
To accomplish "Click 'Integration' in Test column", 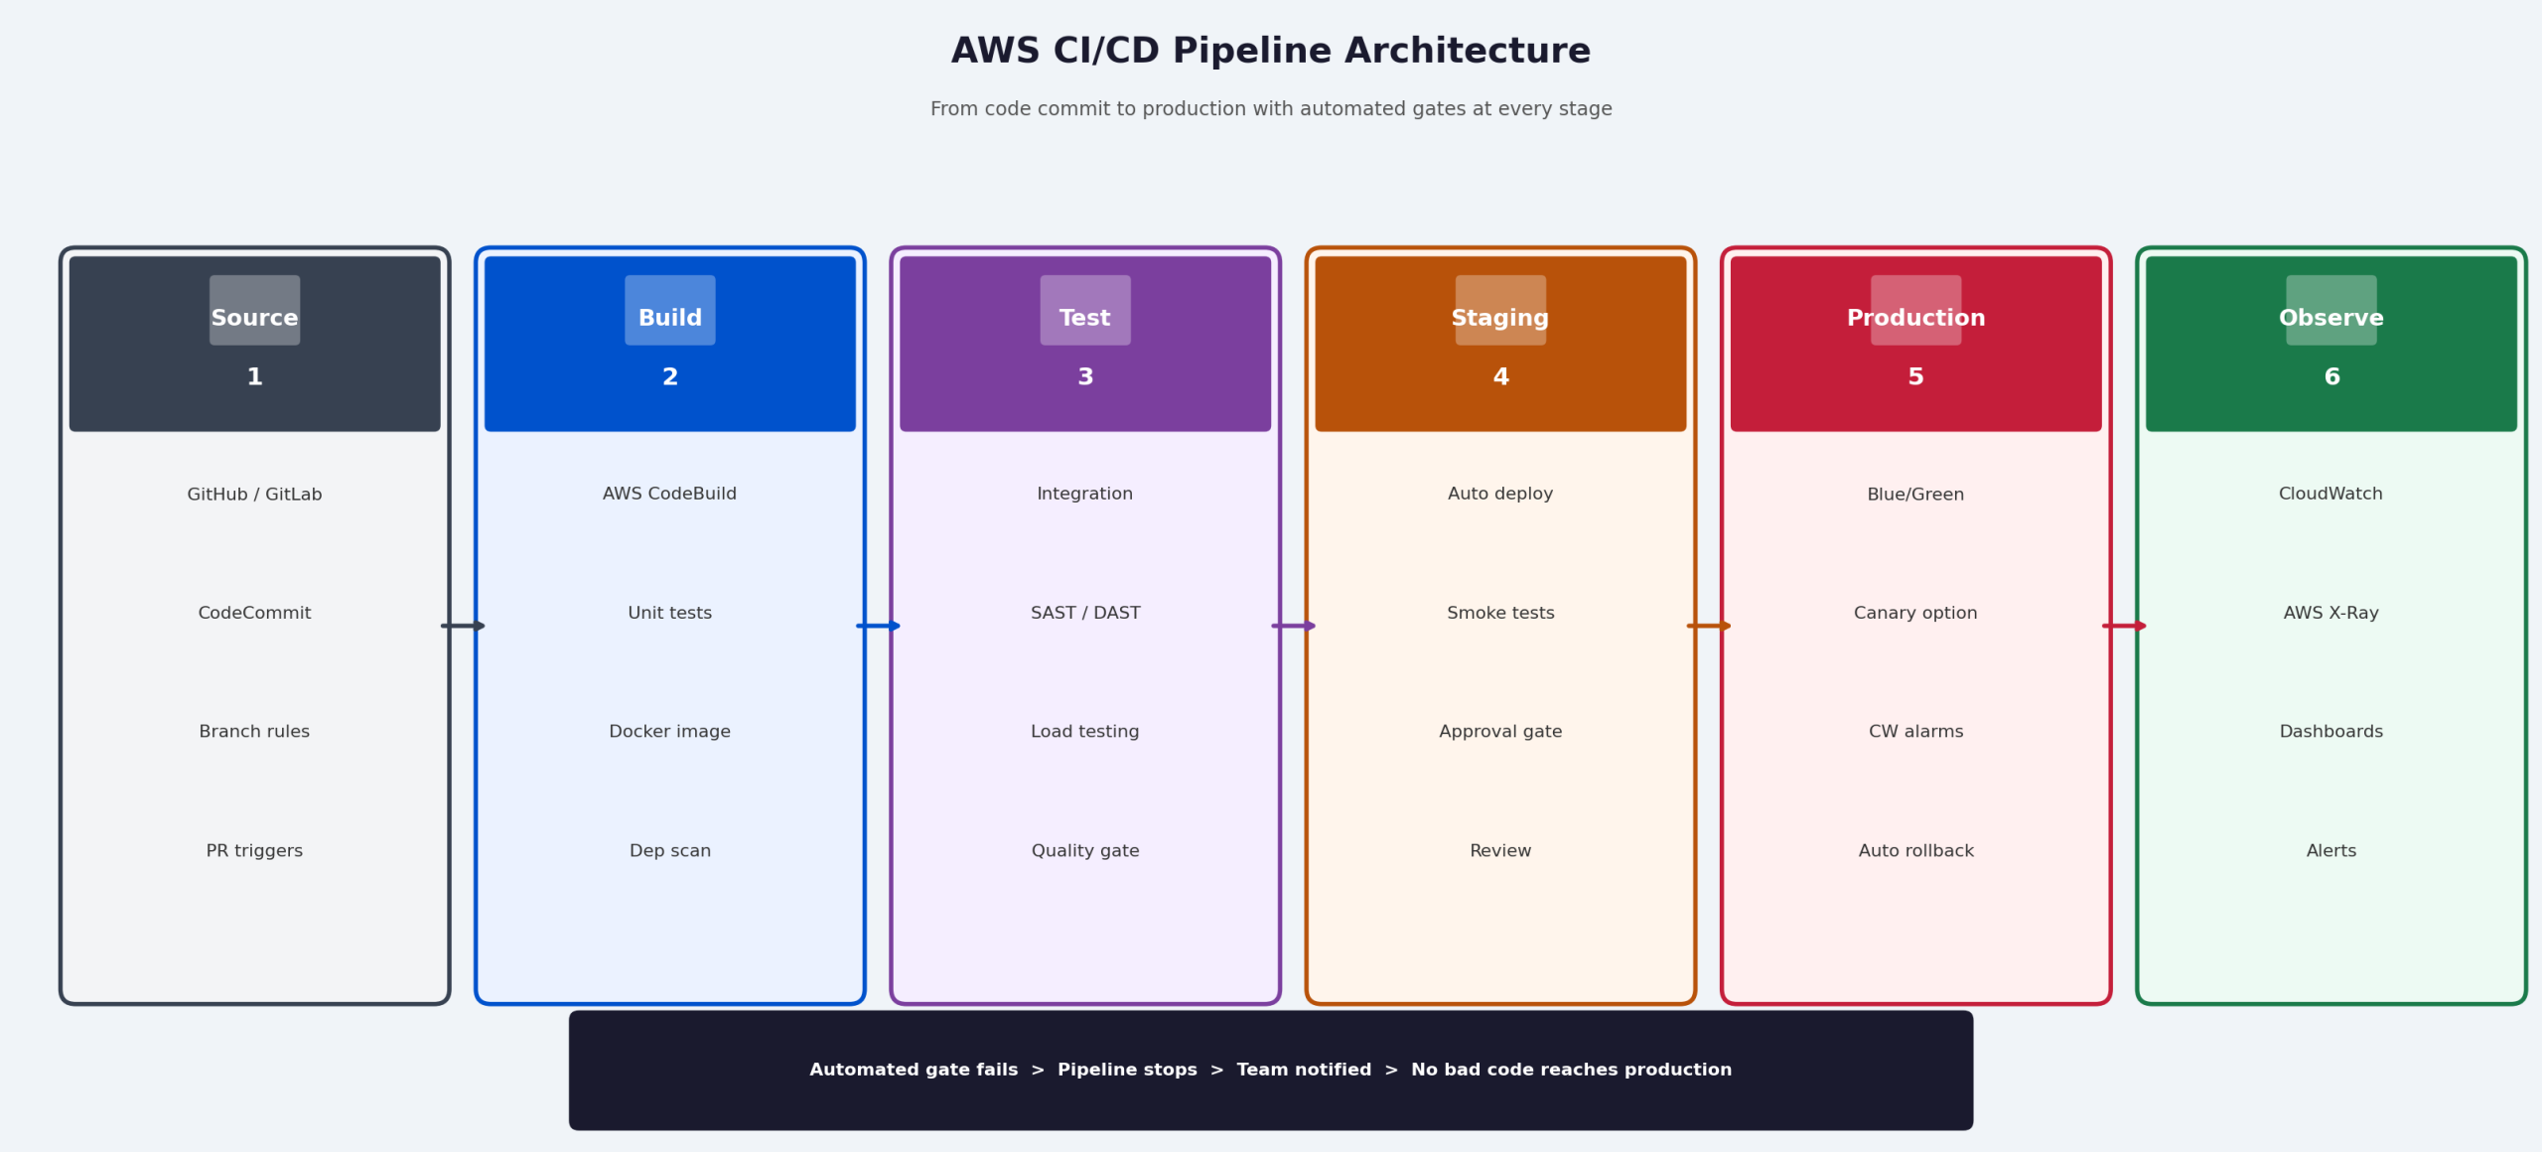I will pos(1085,495).
